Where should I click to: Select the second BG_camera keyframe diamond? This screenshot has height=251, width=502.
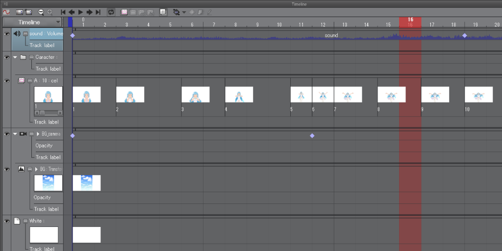[x=312, y=136]
